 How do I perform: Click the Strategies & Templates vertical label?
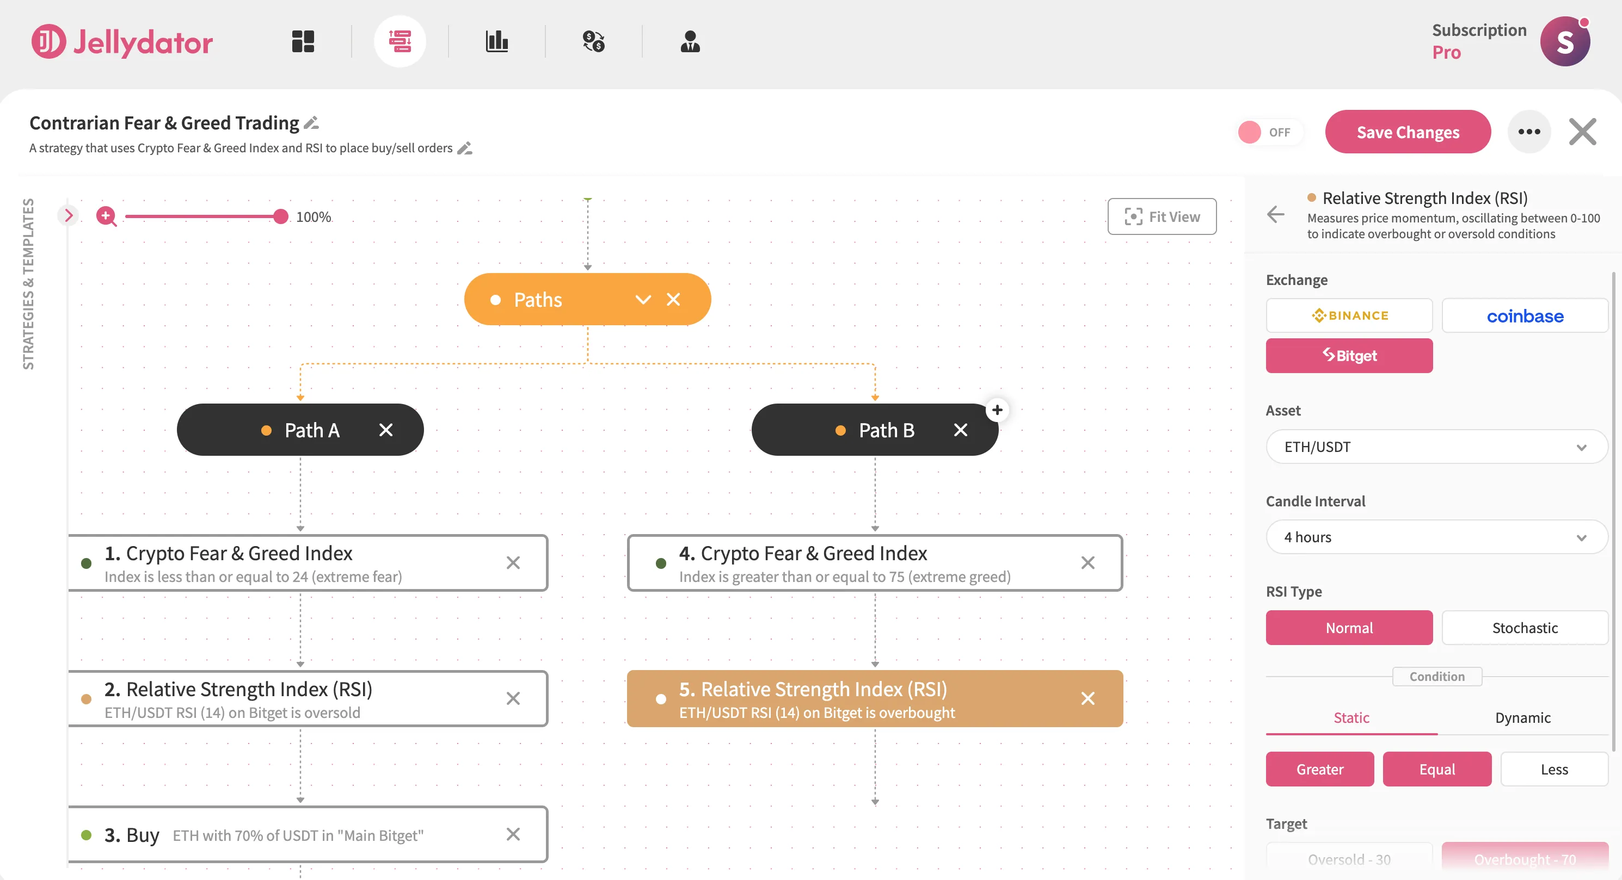pyautogui.click(x=28, y=284)
